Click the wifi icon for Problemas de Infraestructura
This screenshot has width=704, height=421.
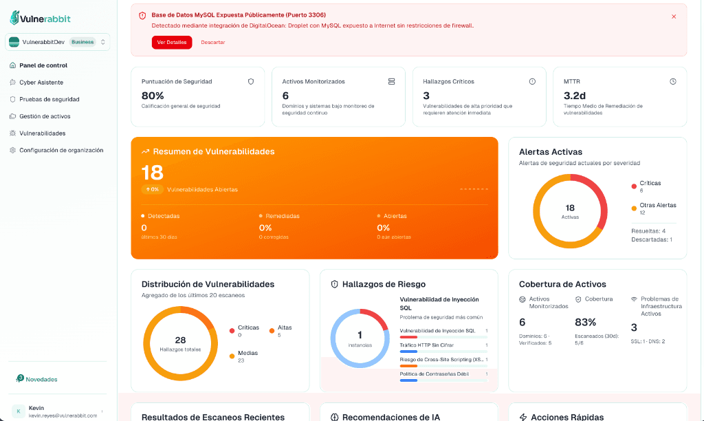pyautogui.click(x=634, y=299)
